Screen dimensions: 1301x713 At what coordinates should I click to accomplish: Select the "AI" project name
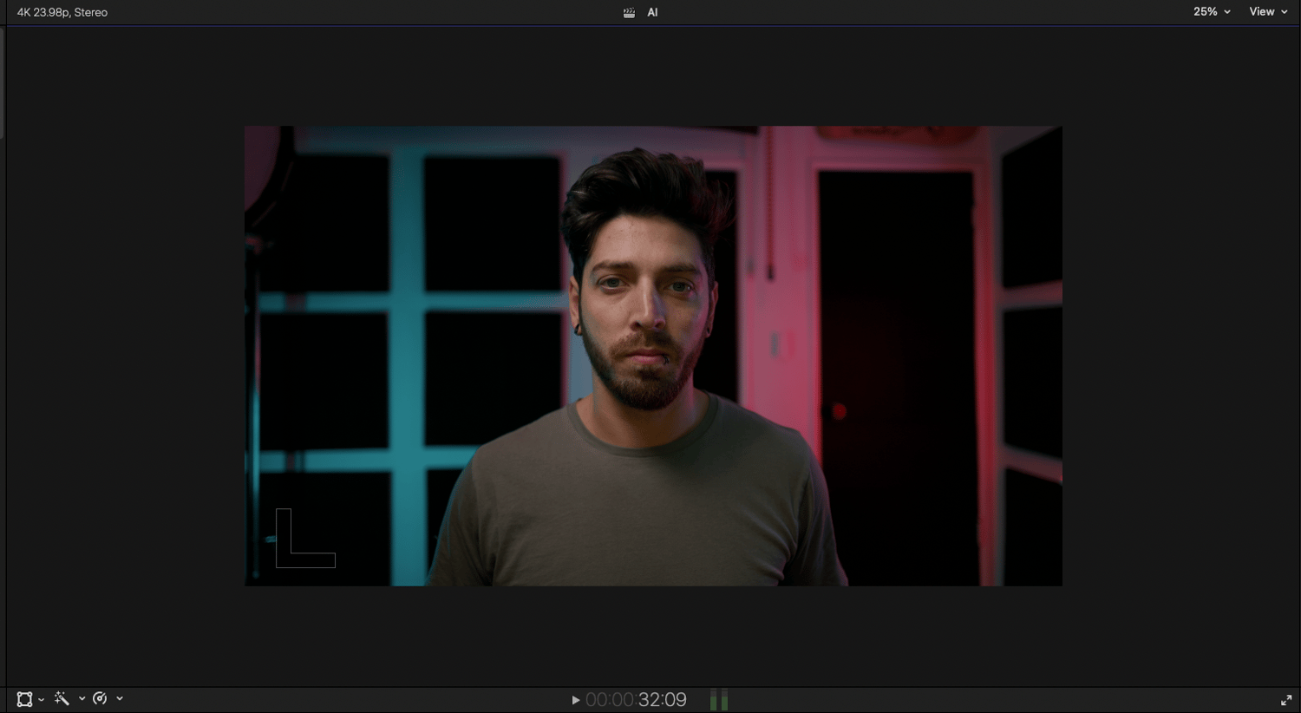pos(652,13)
